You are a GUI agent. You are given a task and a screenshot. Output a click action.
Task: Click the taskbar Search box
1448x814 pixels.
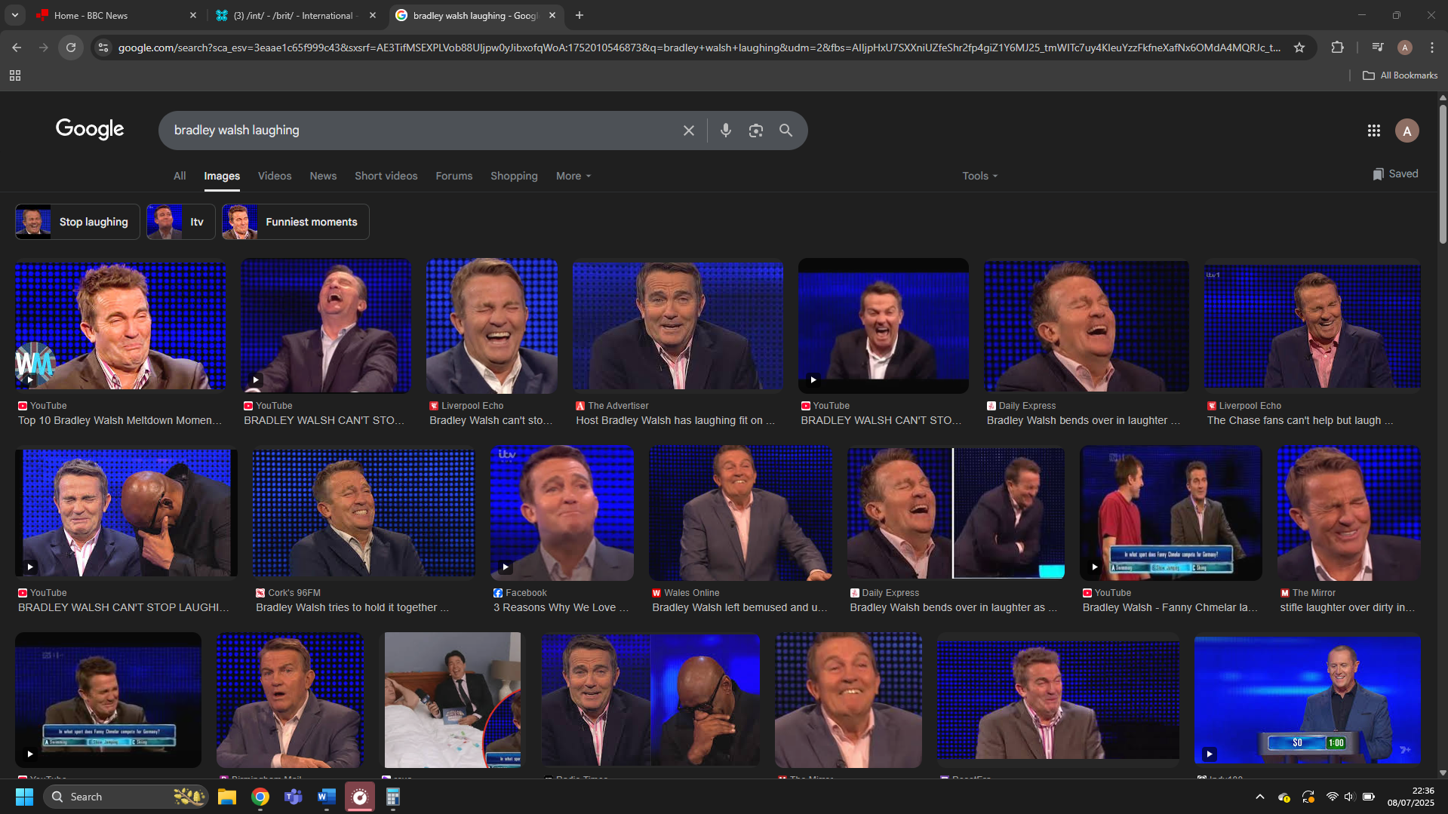coord(126,797)
